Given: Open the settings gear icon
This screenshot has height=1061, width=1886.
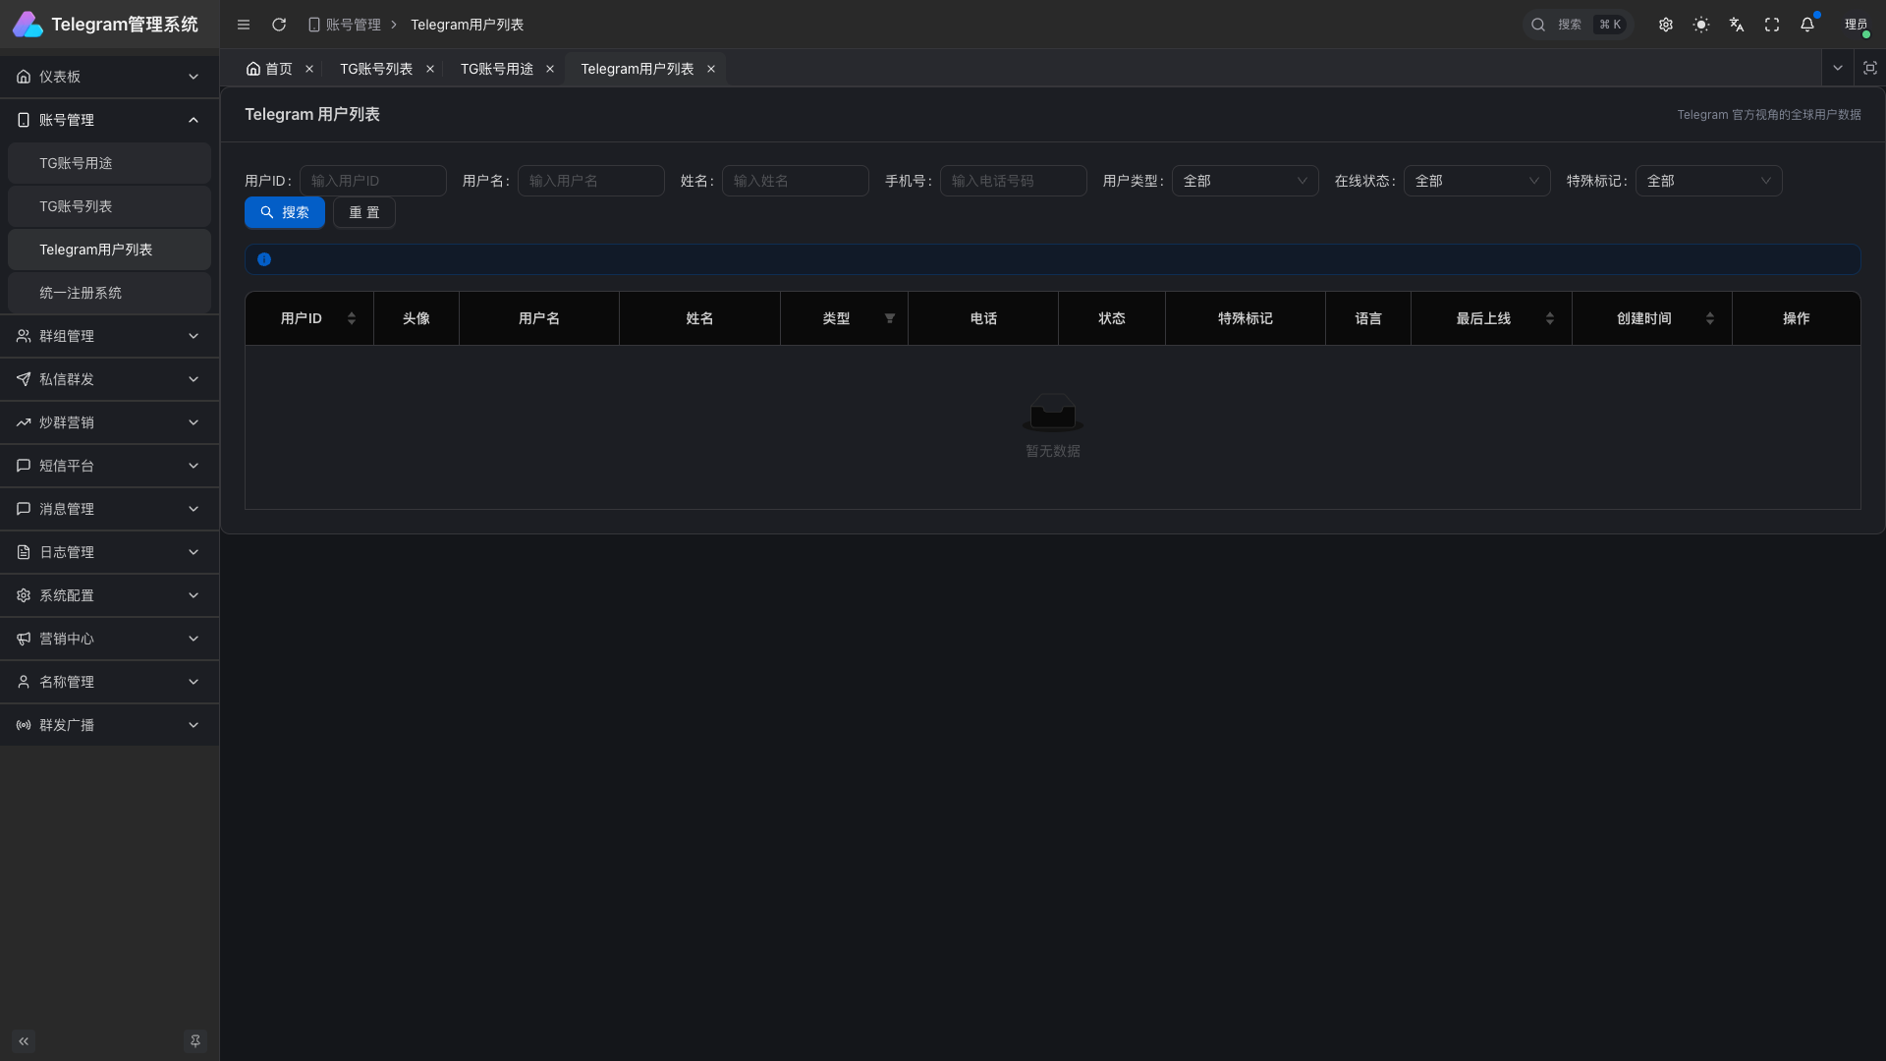Looking at the screenshot, I should pyautogui.click(x=1666, y=25).
